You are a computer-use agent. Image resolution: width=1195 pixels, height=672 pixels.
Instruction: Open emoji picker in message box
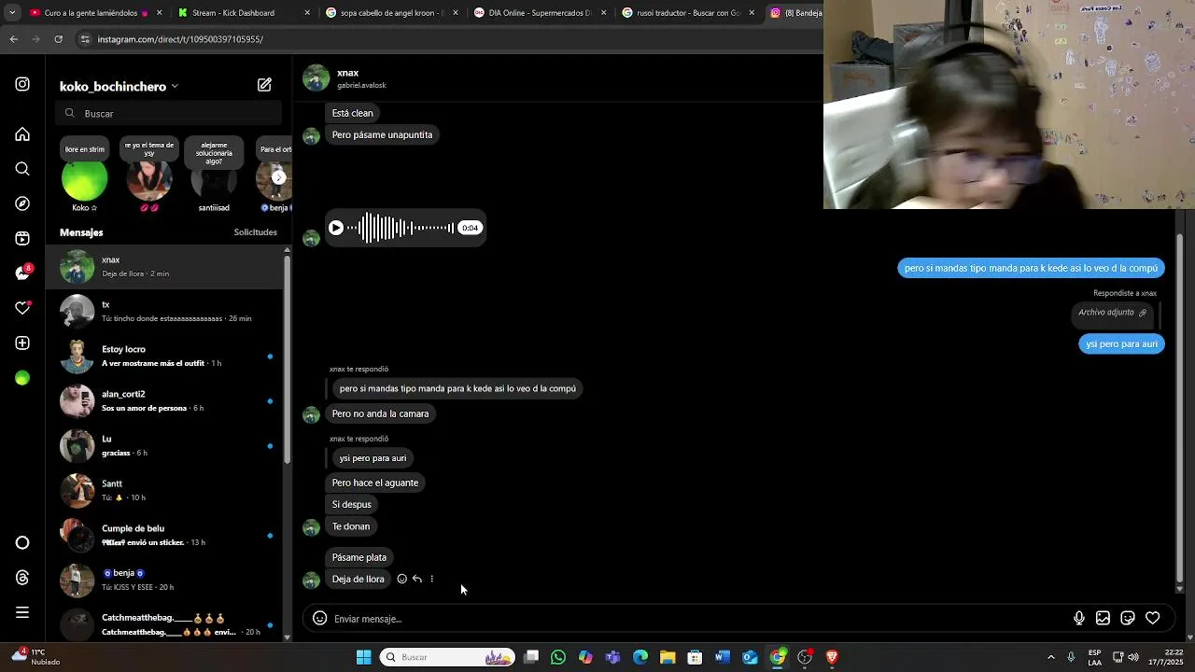tap(319, 618)
